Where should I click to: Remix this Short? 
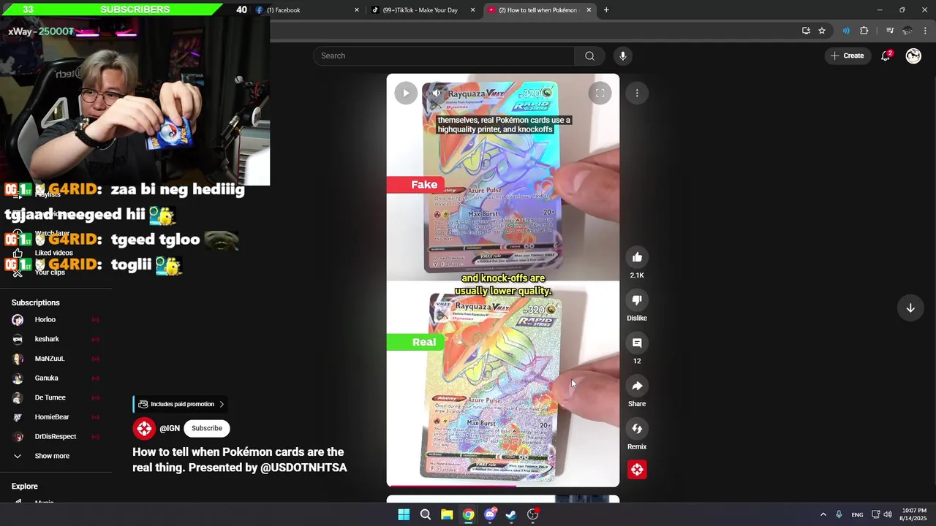click(637, 429)
